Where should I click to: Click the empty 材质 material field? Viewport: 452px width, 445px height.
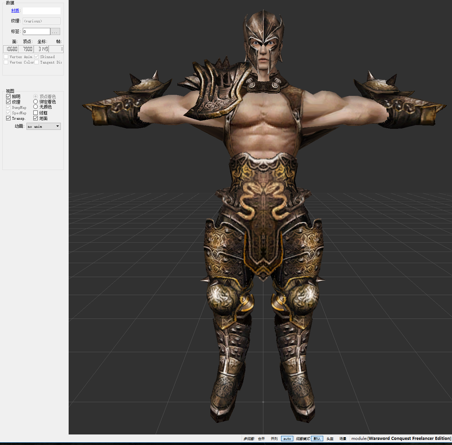[41, 11]
